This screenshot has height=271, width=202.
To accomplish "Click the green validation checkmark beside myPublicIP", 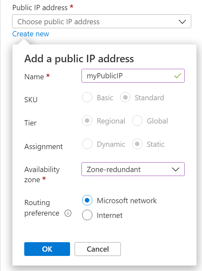I will click(177, 76).
